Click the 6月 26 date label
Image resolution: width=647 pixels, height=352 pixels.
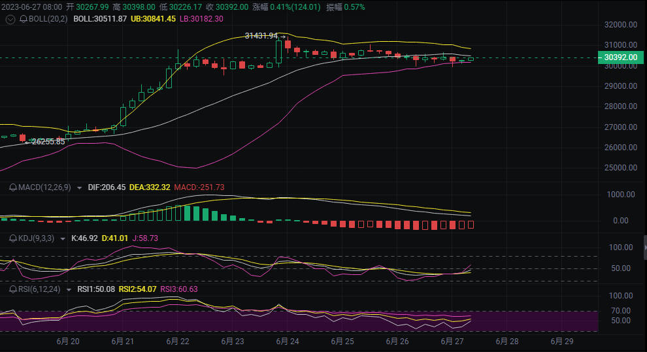(x=397, y=342)
